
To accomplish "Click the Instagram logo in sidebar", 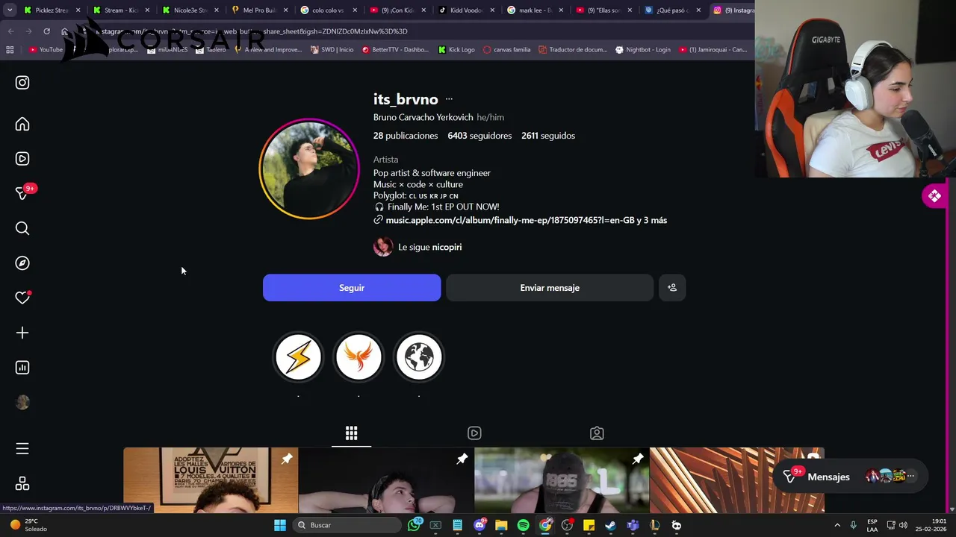I will [22, 83].
